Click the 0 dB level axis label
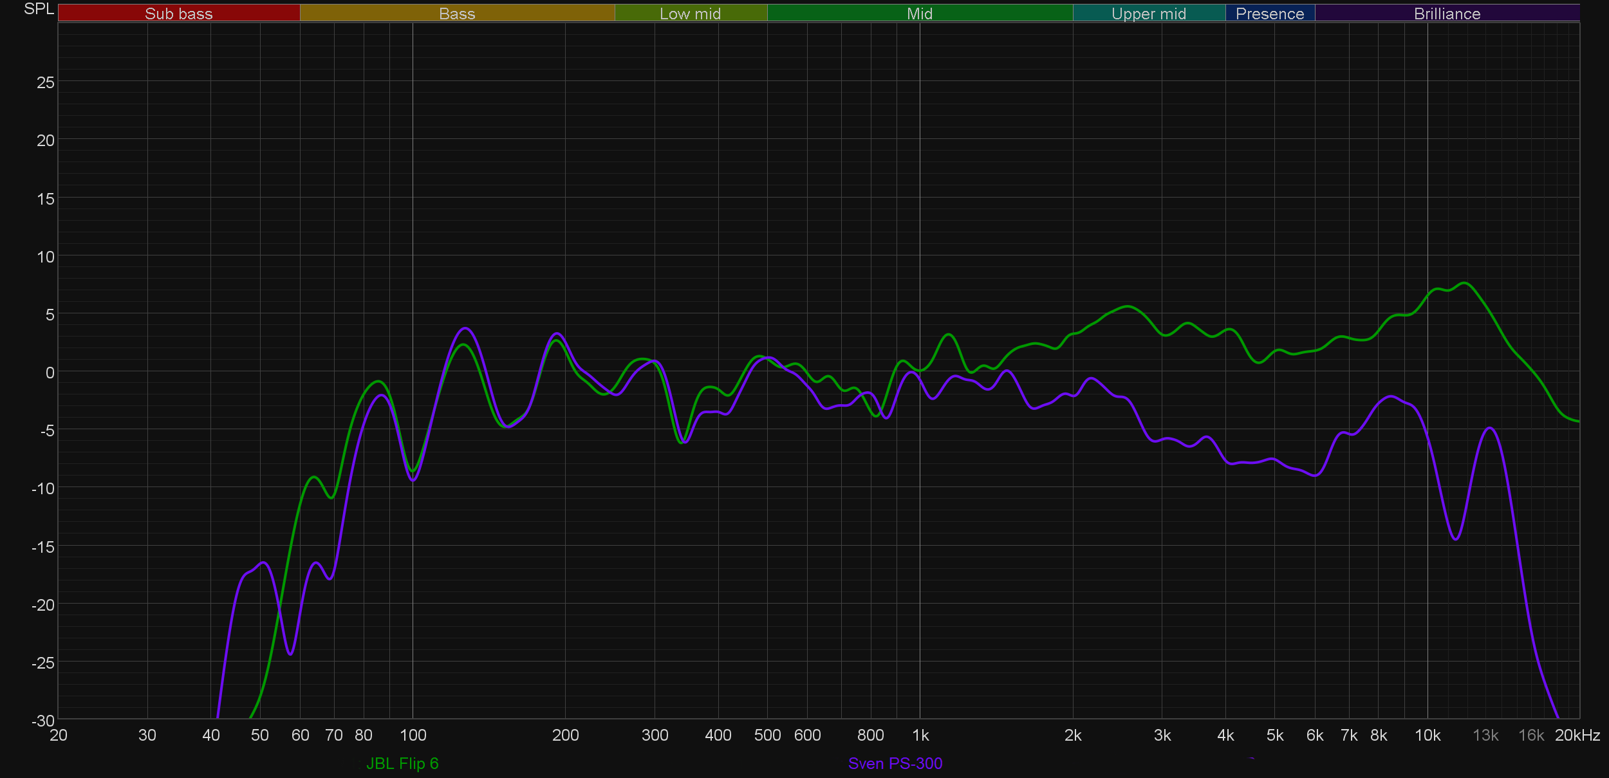Image resolution: width=1609 pixels, height=778 pixels. pyautogui.click(x=50, y=373)
